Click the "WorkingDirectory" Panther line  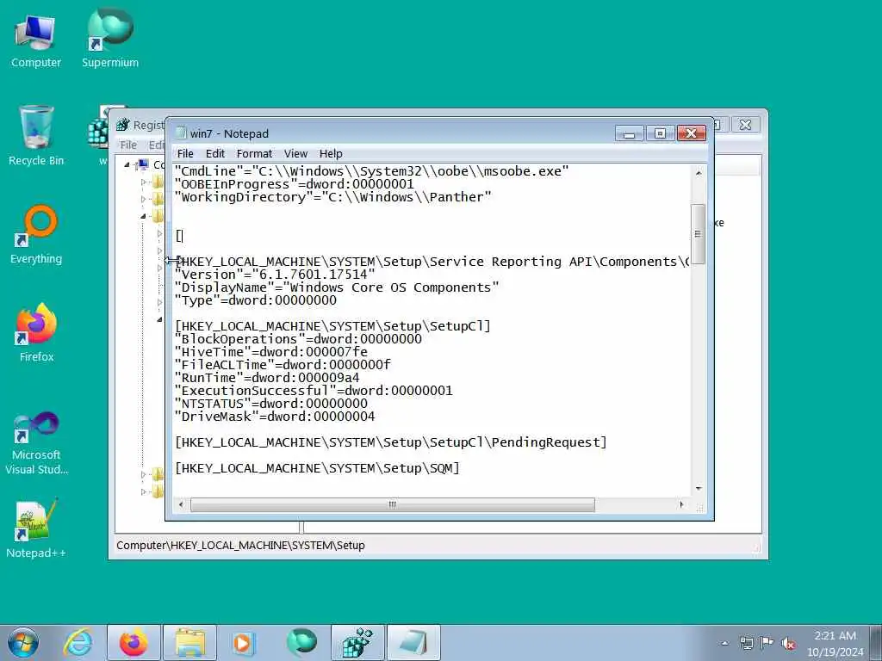333,197
